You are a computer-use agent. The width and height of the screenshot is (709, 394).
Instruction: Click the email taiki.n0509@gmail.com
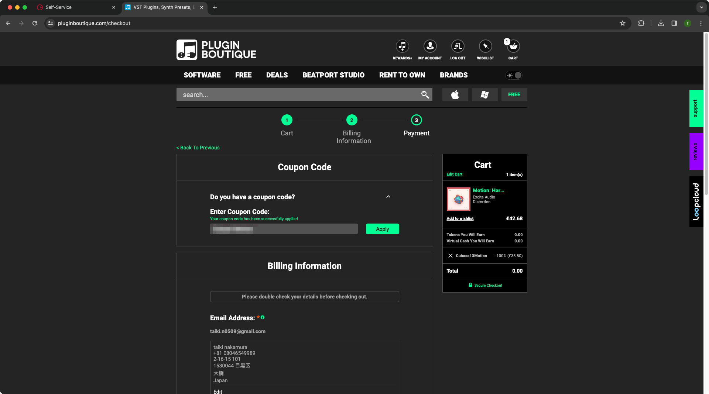237,331
